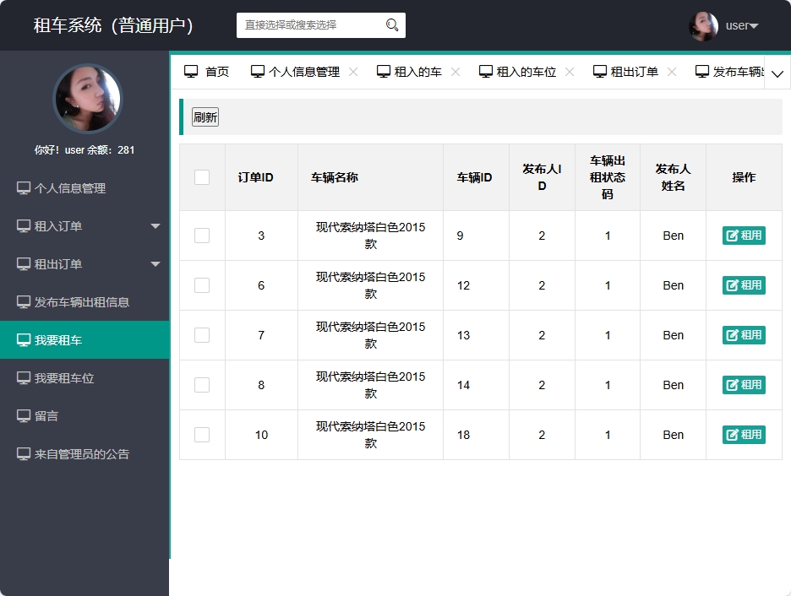Click the 租用 button for order ID 8
This screenshot has width=791, height=596.
click(x=743, y=384)
